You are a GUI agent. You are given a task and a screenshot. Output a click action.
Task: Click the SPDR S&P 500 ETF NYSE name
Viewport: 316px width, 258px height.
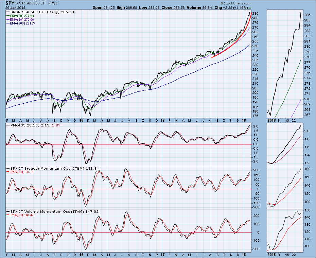pos(36,3)
